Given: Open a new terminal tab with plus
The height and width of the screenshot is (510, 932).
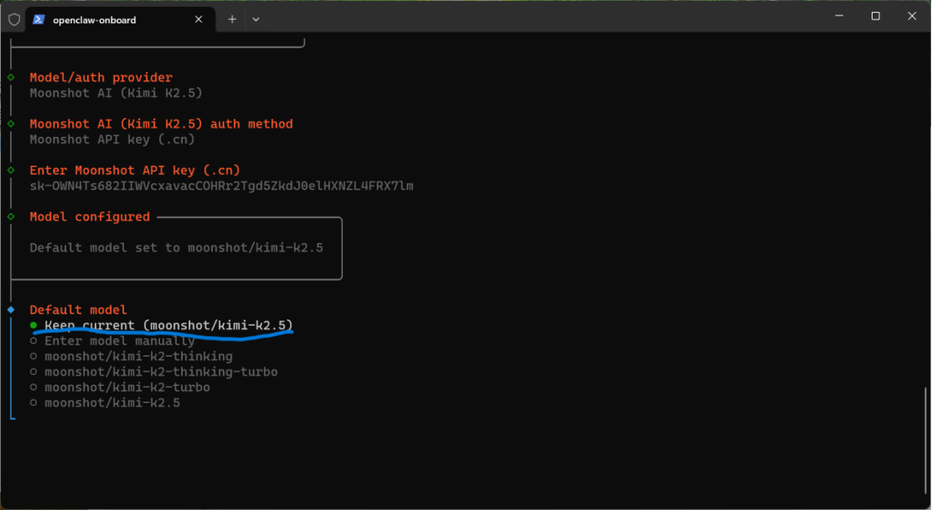Looking at the screenshot, I should (232, 19).
